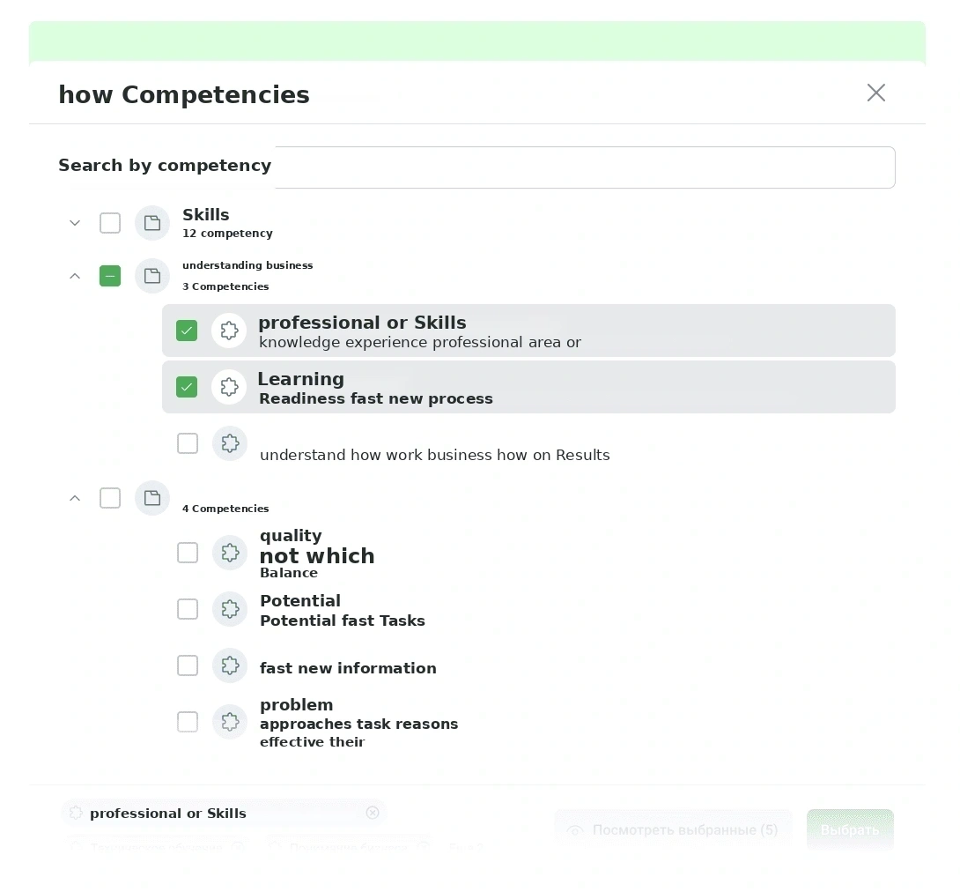
Task: Click the folder icon next to Skills
Action: point(151,223)
